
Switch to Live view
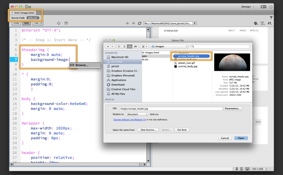36,23
